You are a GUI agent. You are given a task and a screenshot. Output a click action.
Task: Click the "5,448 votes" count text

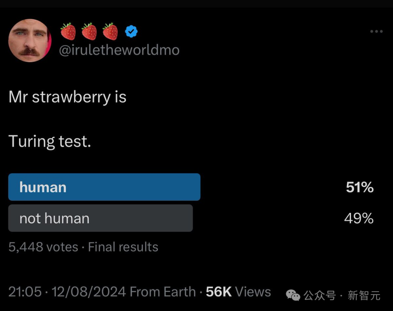(x=43, y=247)
